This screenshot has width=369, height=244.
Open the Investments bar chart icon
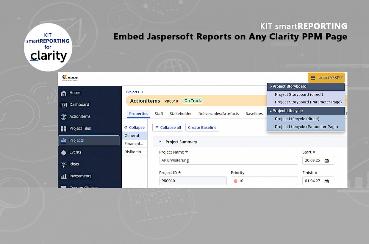pyautogui.click(x=63, y=176)
